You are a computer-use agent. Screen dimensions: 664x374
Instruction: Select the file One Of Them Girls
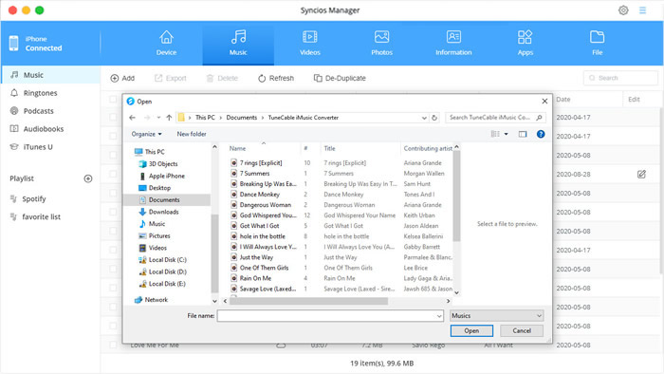point(264,268)
